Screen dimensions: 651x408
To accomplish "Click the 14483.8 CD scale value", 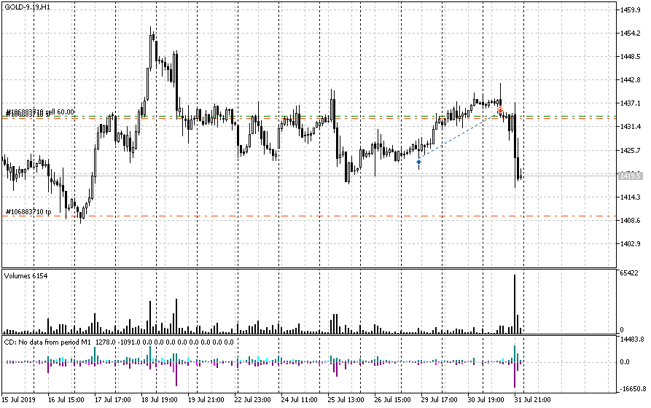I will coord(631,340).
